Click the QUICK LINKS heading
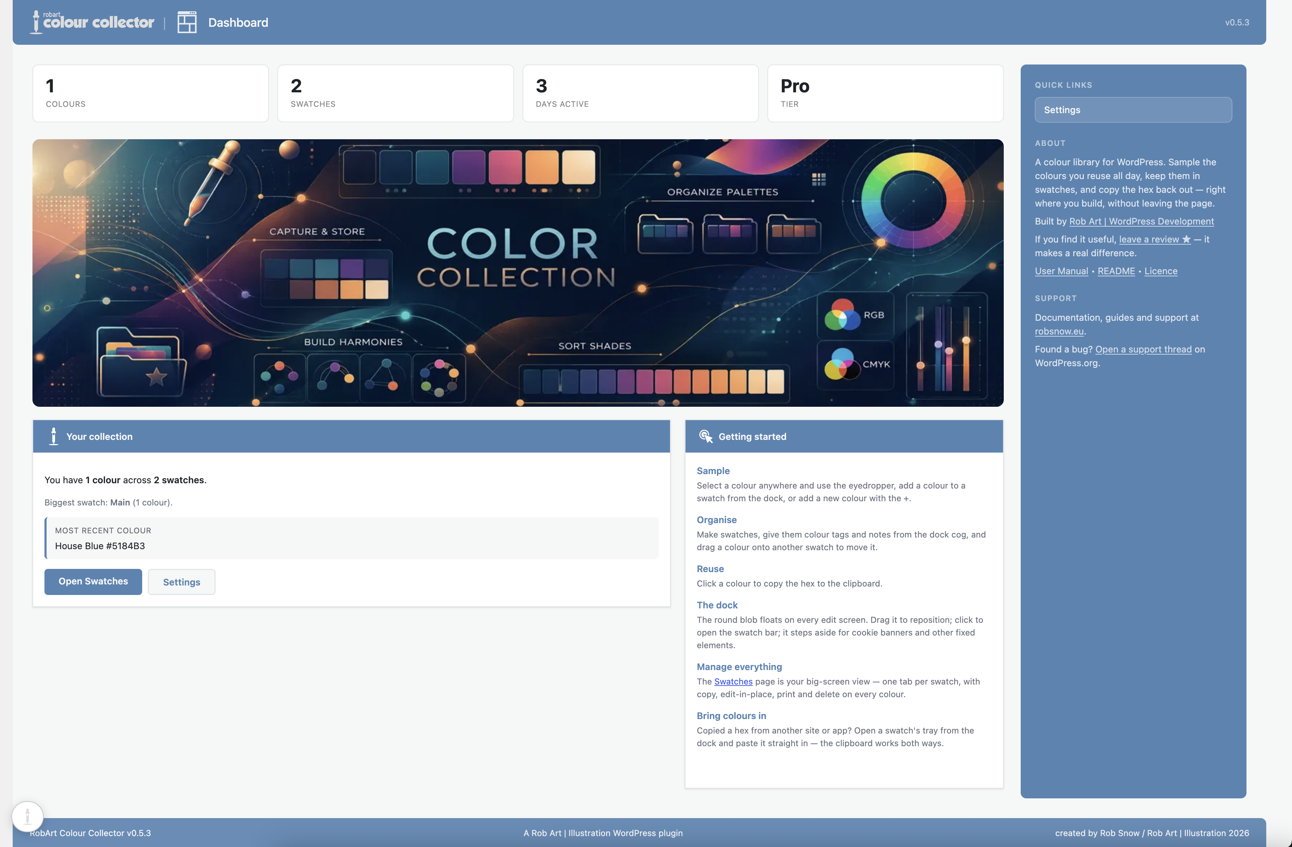Screen dimensions: 1292x847 click(x=1063, y=85)
